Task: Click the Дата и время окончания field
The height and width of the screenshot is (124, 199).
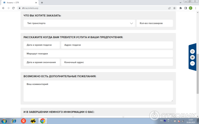Action: [42, 62]
